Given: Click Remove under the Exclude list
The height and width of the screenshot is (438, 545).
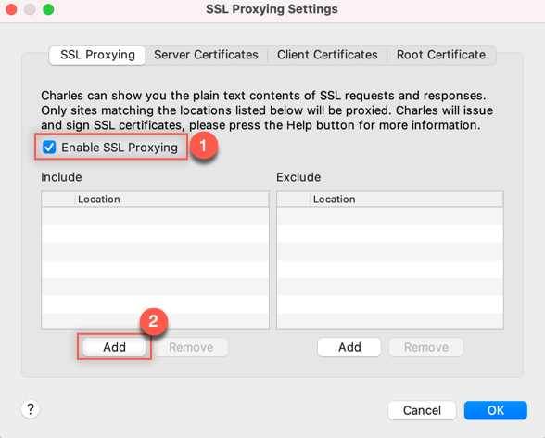Looking at the screenshot, I should [x=426, y=347].
